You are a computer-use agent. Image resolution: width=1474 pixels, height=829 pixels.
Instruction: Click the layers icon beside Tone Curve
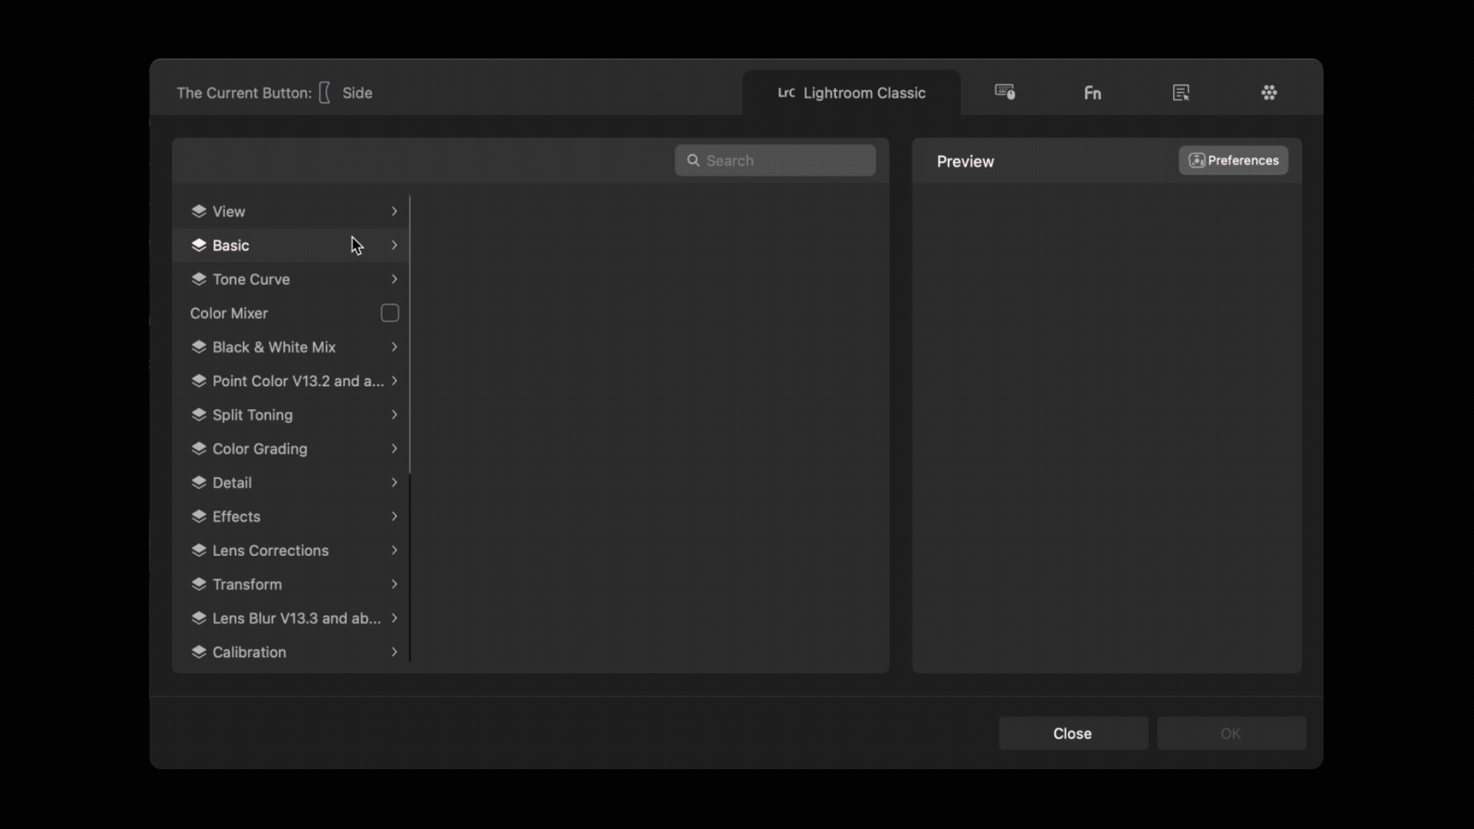coord(199,279)
